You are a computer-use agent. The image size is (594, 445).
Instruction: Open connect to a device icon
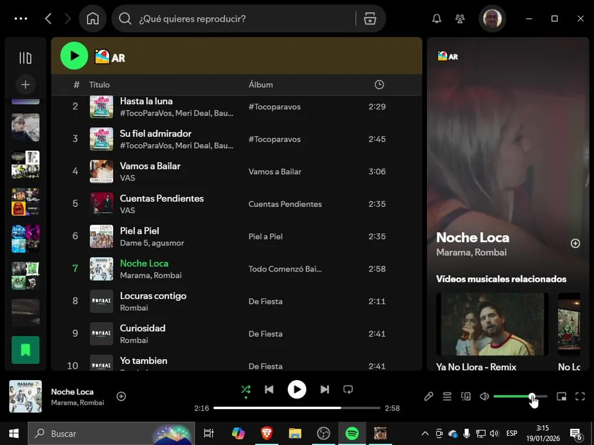coord(465,396)
